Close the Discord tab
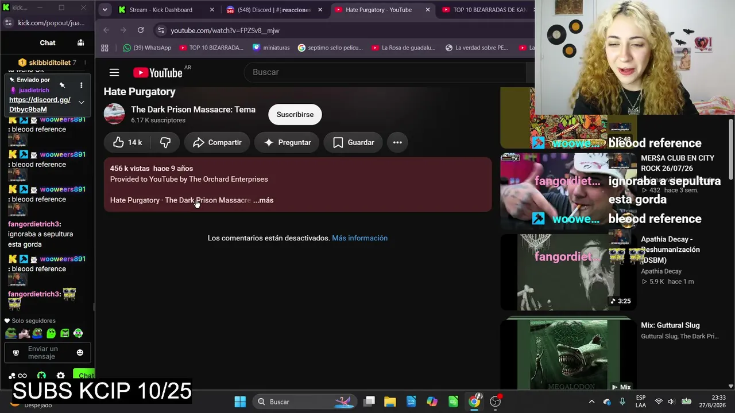Image resolution: width=735 pixels, height=413 pixels. (320, 10)
